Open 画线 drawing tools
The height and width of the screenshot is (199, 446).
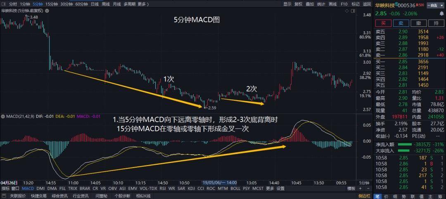(333, 4)
